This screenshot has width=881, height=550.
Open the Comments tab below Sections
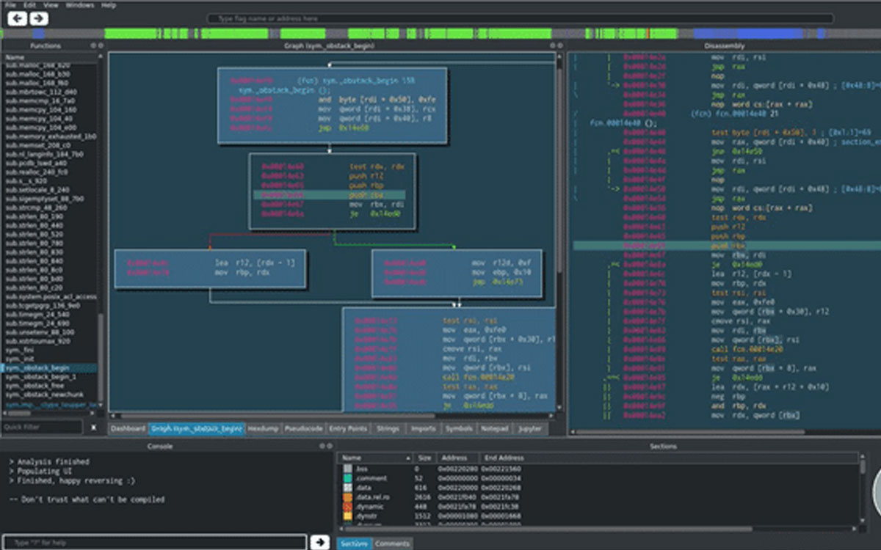point(392,543)
